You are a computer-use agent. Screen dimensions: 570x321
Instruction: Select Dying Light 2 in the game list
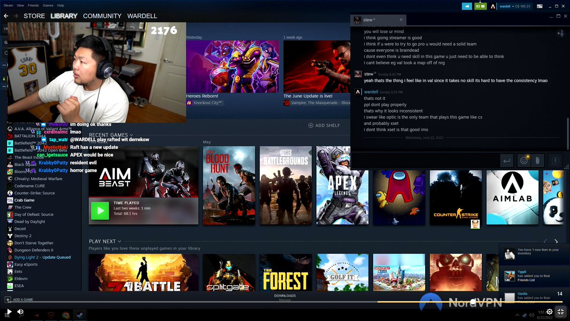coord(42,257)
